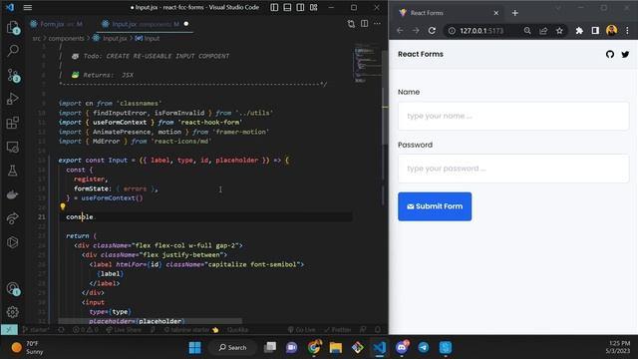Open the Testing flask view

pyautogui.click(x=13, y=171)
